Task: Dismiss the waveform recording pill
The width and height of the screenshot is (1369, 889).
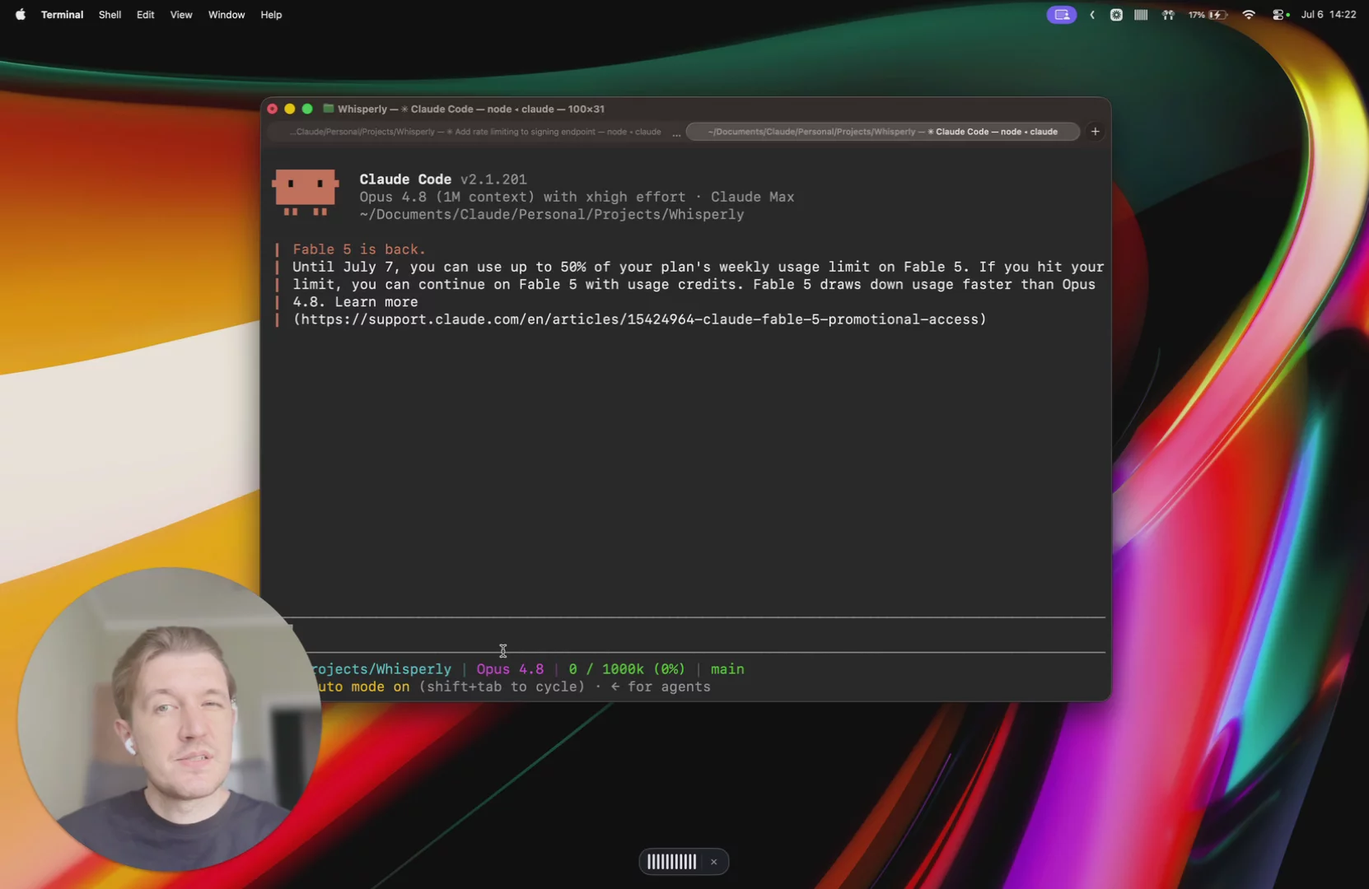Action: pyautogui.click(x=713, y=862)
